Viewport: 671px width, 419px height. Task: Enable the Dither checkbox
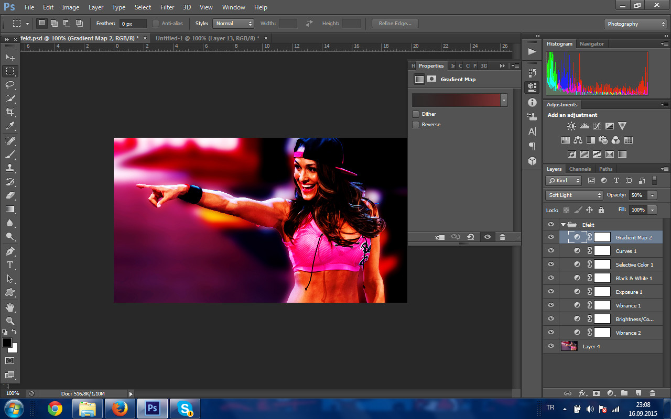point(416,114)
